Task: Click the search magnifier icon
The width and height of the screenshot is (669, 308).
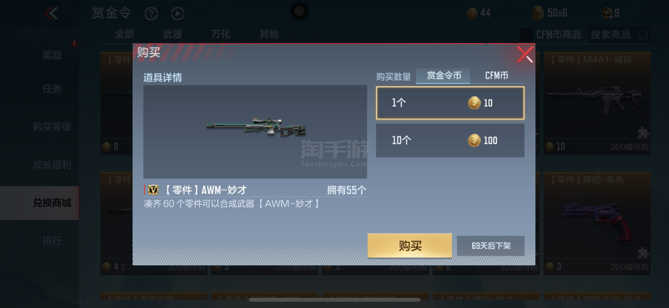Action: coord(643,34)
